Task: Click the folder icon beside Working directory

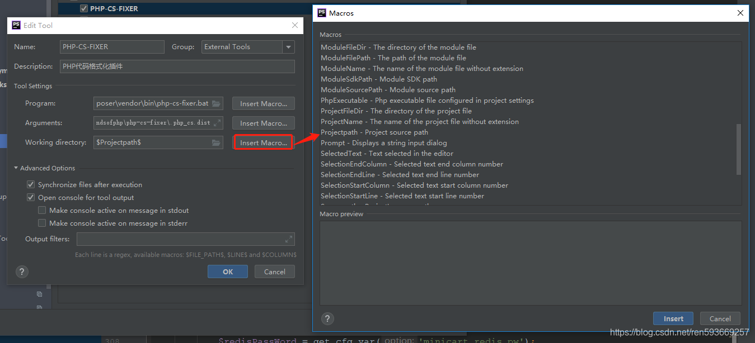Action: click(215, 142)
